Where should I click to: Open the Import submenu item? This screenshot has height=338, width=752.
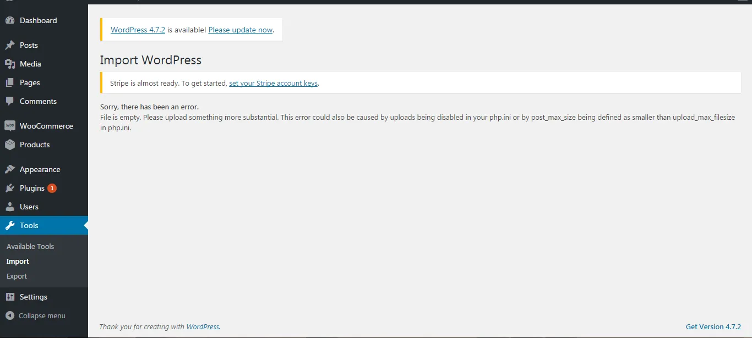tap(18, 261)
